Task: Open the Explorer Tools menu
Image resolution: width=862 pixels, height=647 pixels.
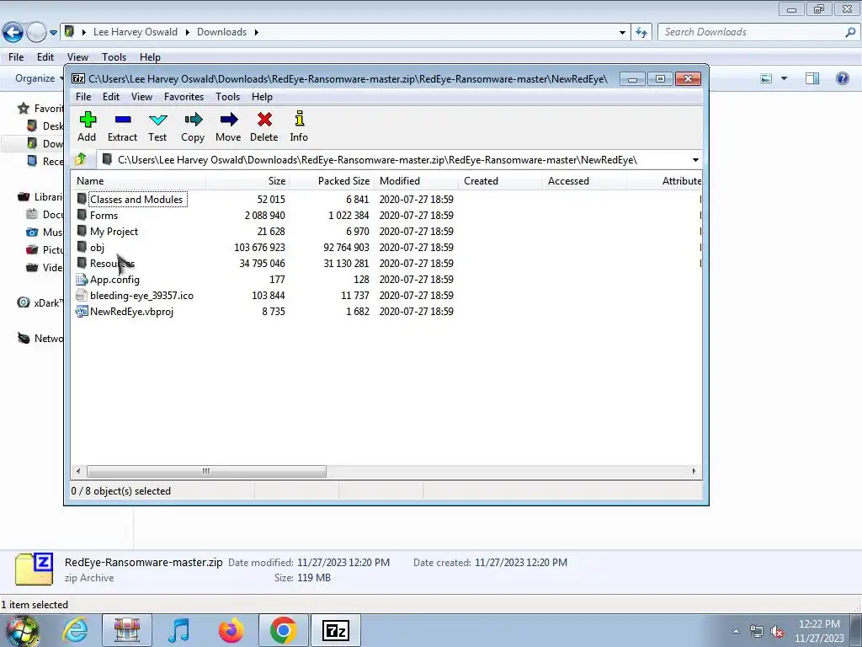Action: coord(114,57)
